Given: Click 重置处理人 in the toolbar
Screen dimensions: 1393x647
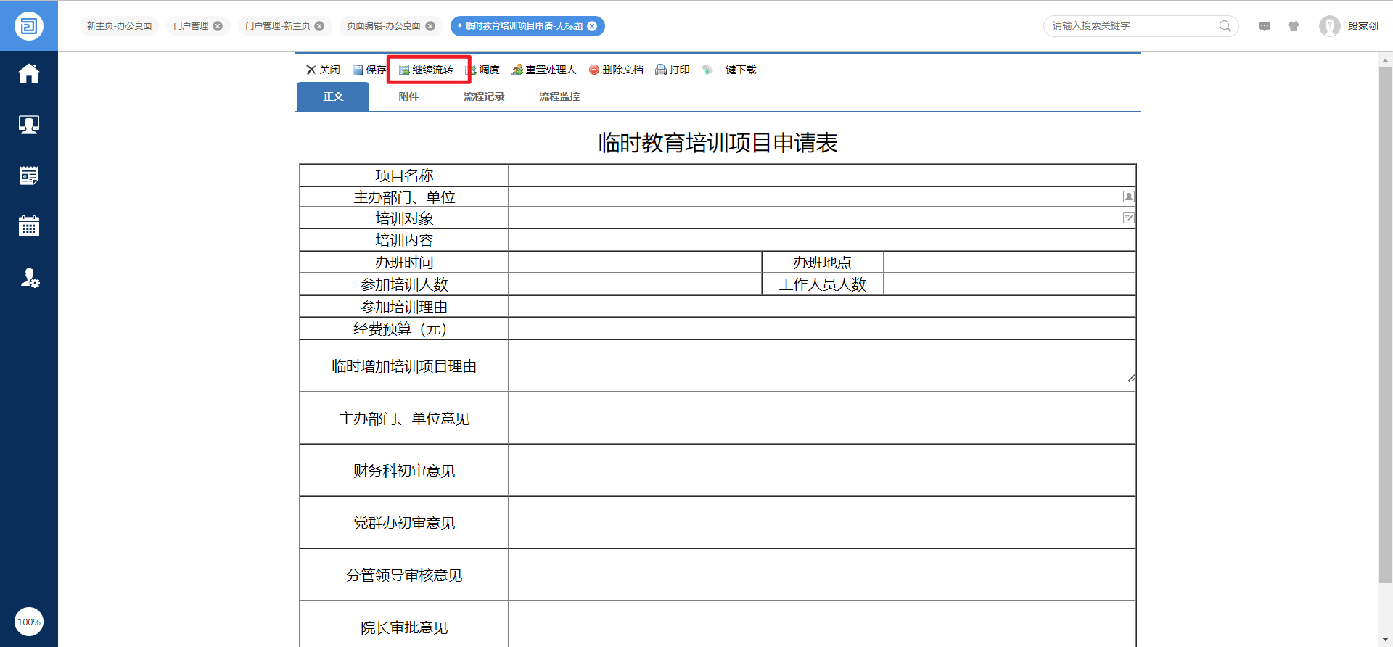Looking at the screenshot, I should (544, 70).
